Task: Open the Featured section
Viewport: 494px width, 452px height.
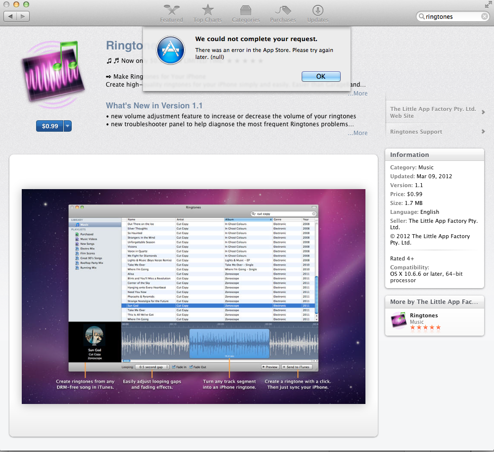Action: point(172,14)
